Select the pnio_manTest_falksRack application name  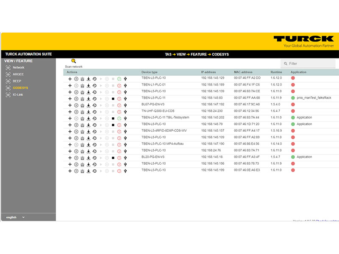[314, 98]
